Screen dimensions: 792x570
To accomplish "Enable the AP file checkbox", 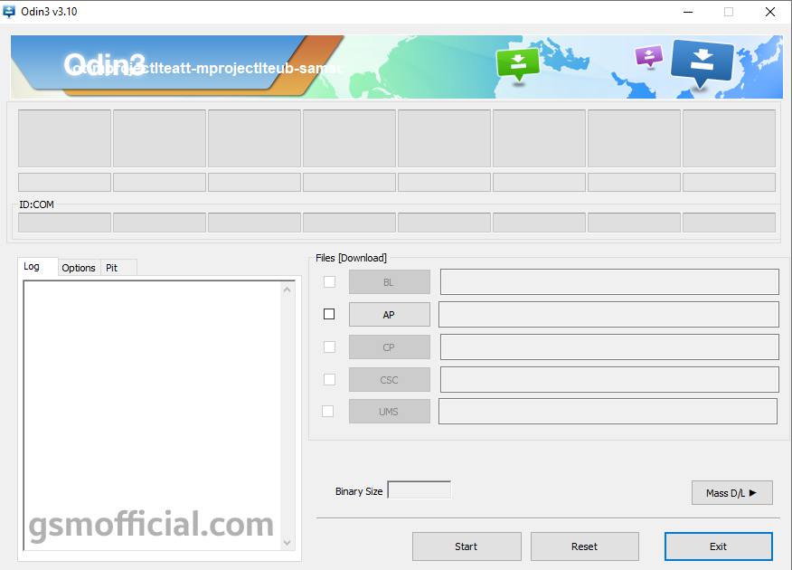I will (x=329, y=314).
